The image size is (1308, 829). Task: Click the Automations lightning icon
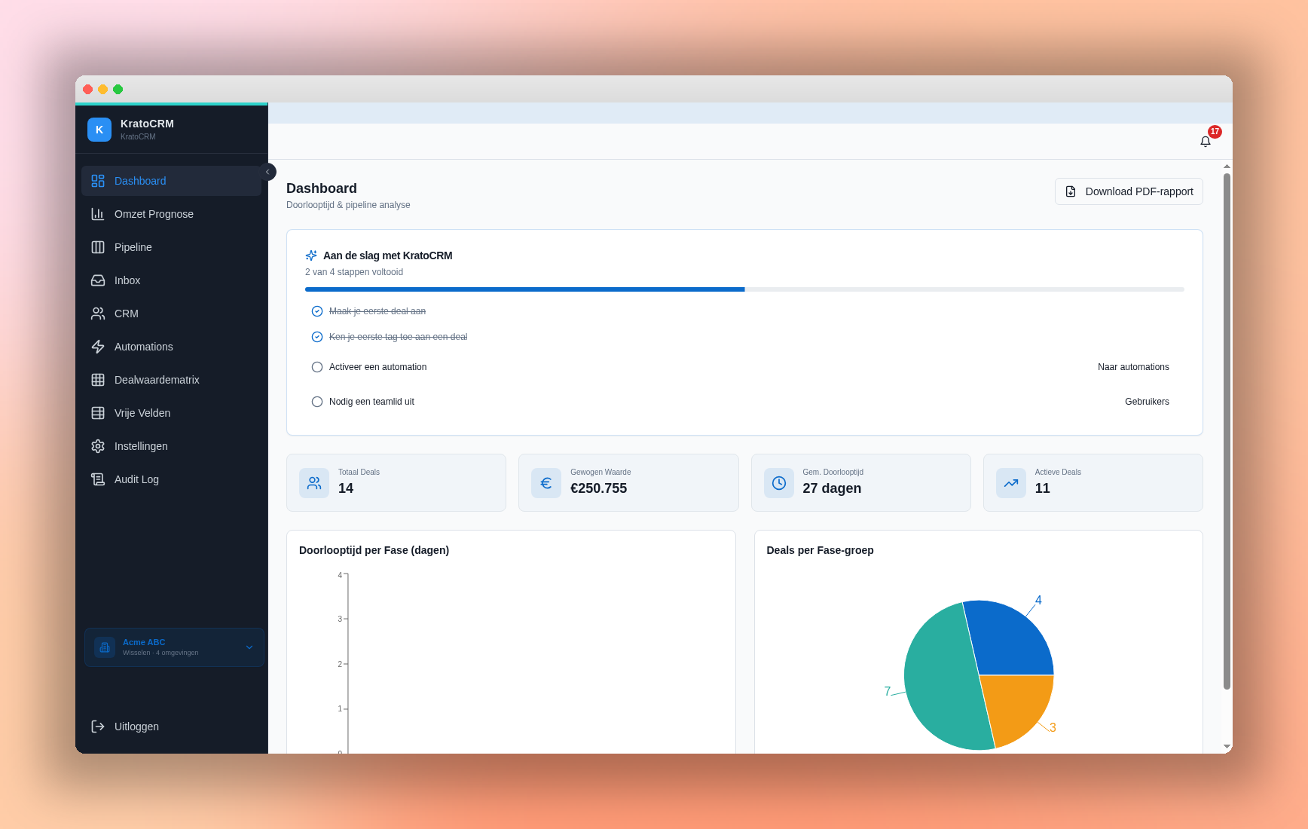tap(98, 347)
